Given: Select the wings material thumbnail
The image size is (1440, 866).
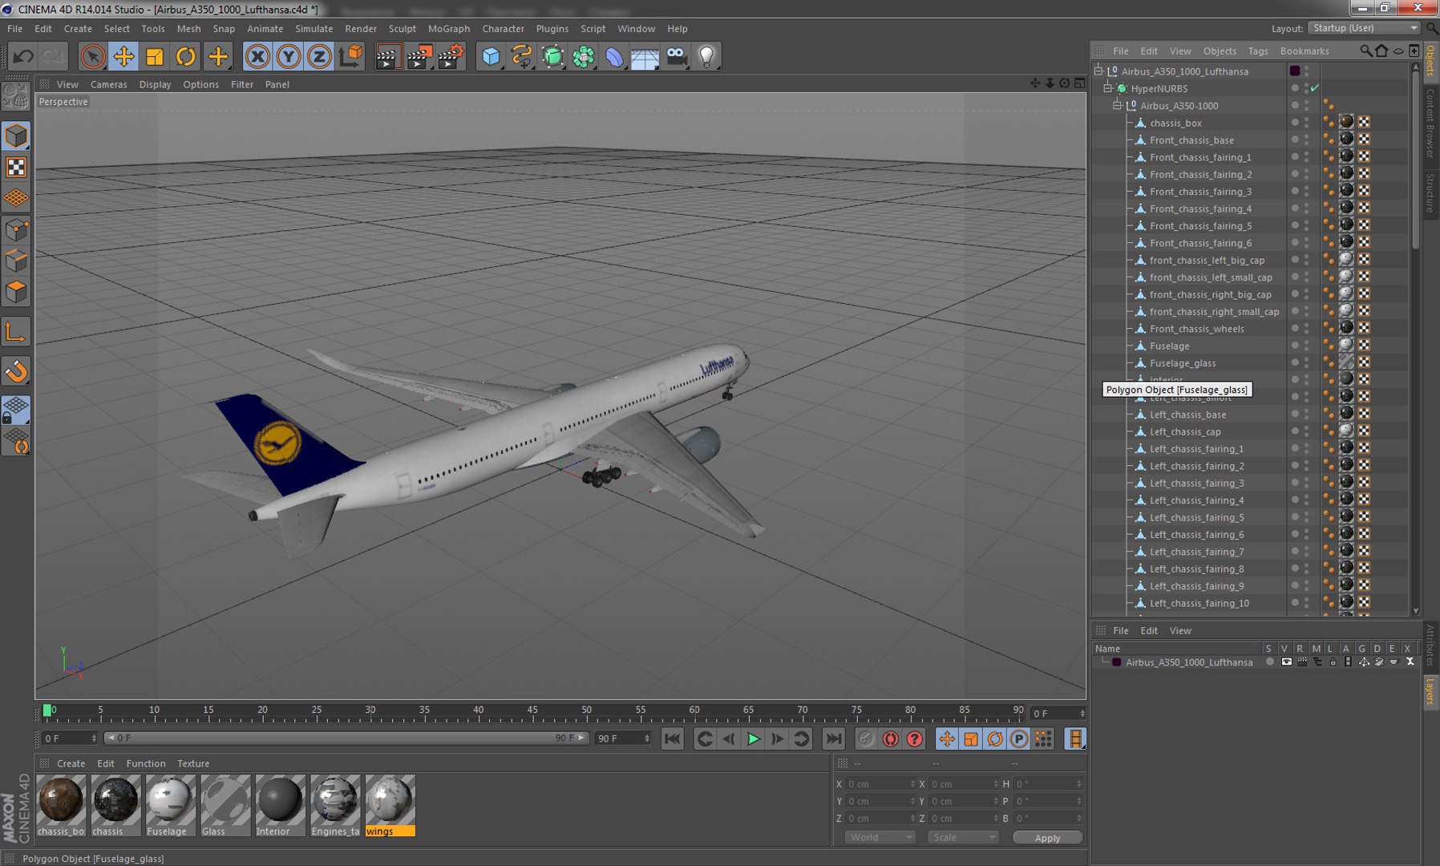Looking at the screenshot, I should click(390, 799).
